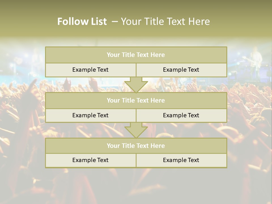The width and height of the screenshot is (272, 204).
Task: Select the right Example Text cell in bottom block
Action: (181, 160)
